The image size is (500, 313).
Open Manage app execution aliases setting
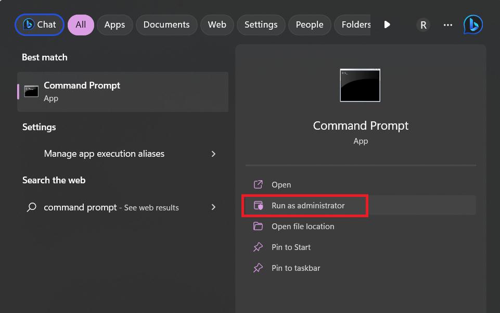[123, 154]
